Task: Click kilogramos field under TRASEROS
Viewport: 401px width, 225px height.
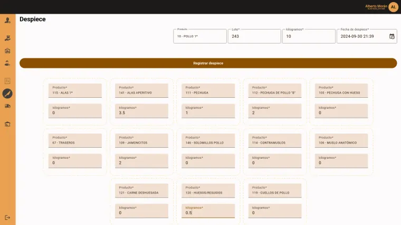Action: [75, 161]
